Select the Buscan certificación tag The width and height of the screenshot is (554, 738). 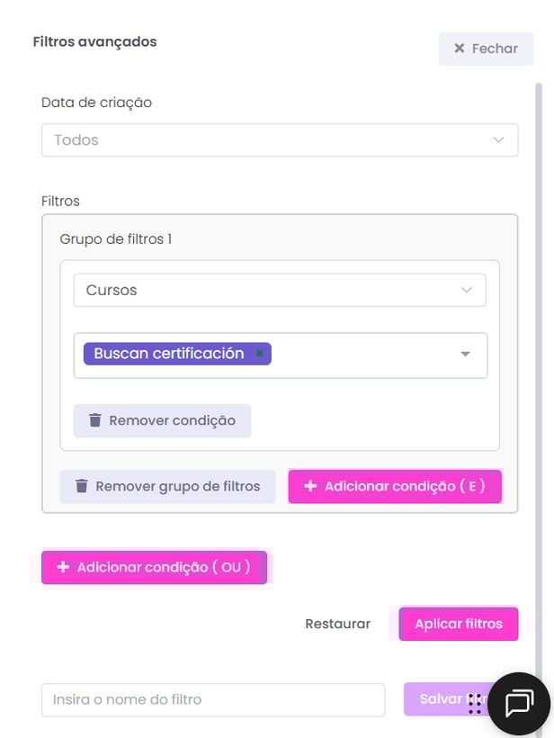coord(169,354)
